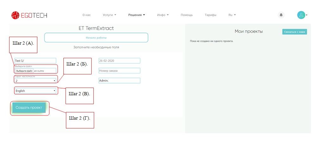Open the notifications bell icon

point(281,15)
